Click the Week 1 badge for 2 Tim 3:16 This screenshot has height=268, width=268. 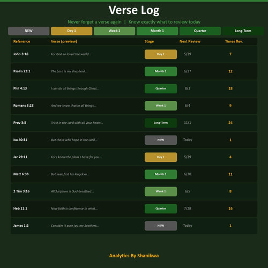coord(161,191)
